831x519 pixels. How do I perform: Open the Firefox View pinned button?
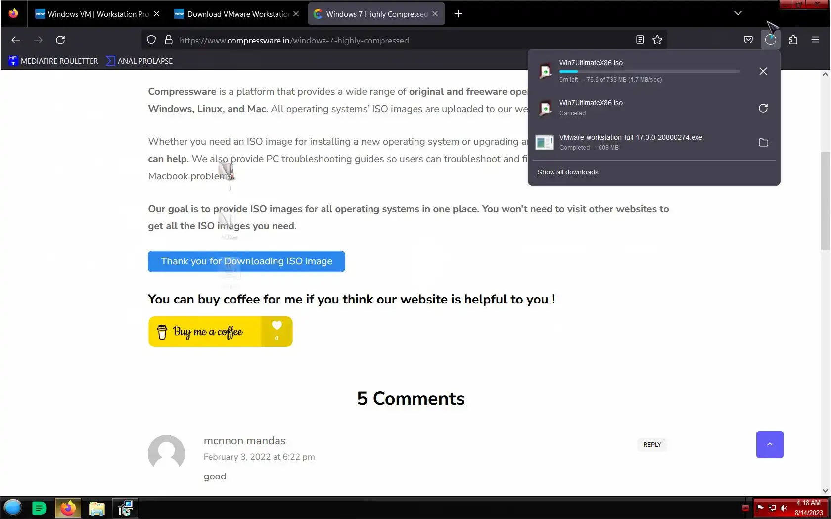click(x=13, y=13)
